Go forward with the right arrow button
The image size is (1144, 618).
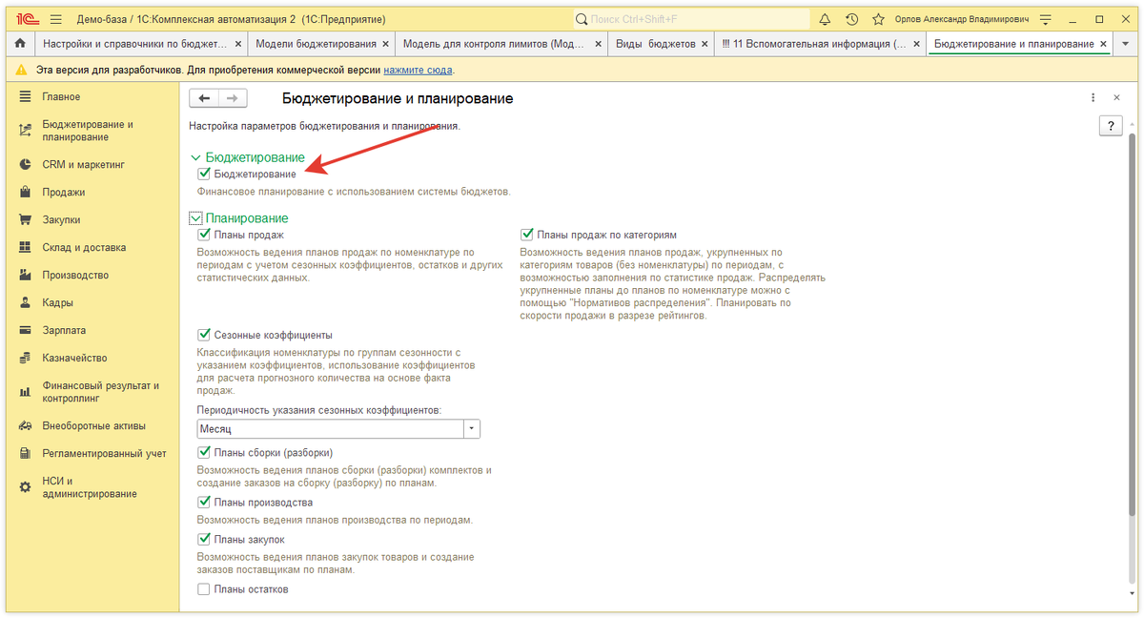233,98
